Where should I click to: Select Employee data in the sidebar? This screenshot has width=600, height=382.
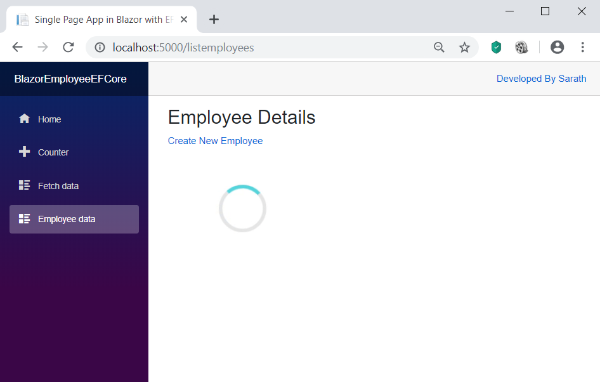click(74, 219)
